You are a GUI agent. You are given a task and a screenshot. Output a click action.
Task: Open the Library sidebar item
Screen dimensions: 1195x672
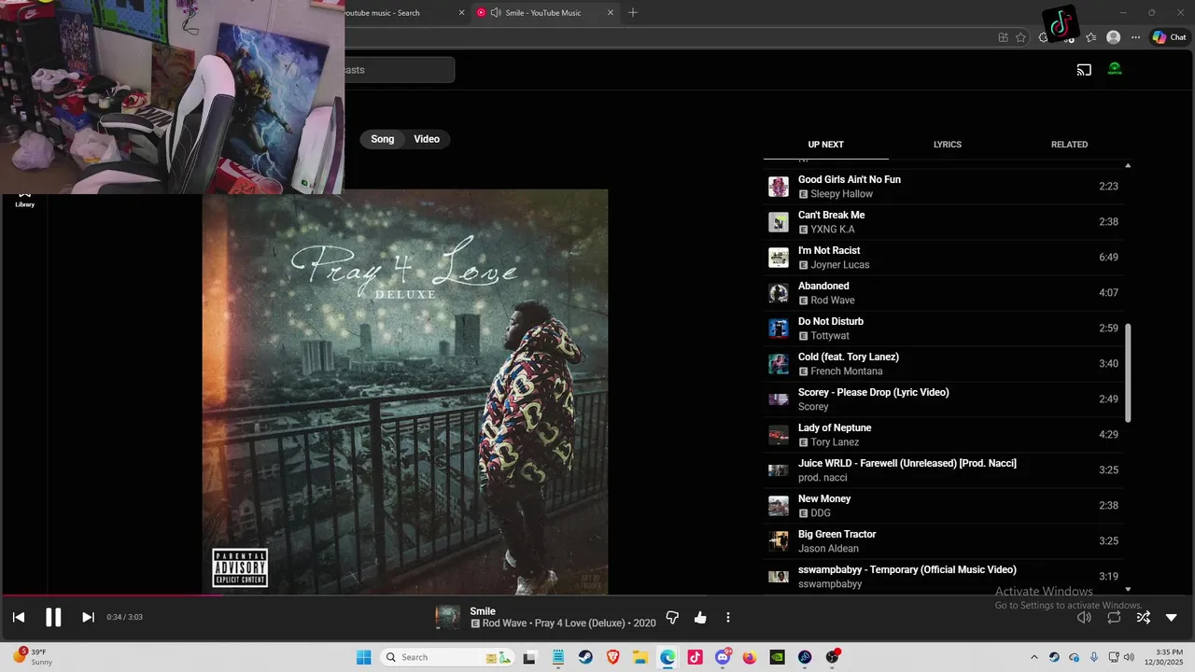click(25, 199)
